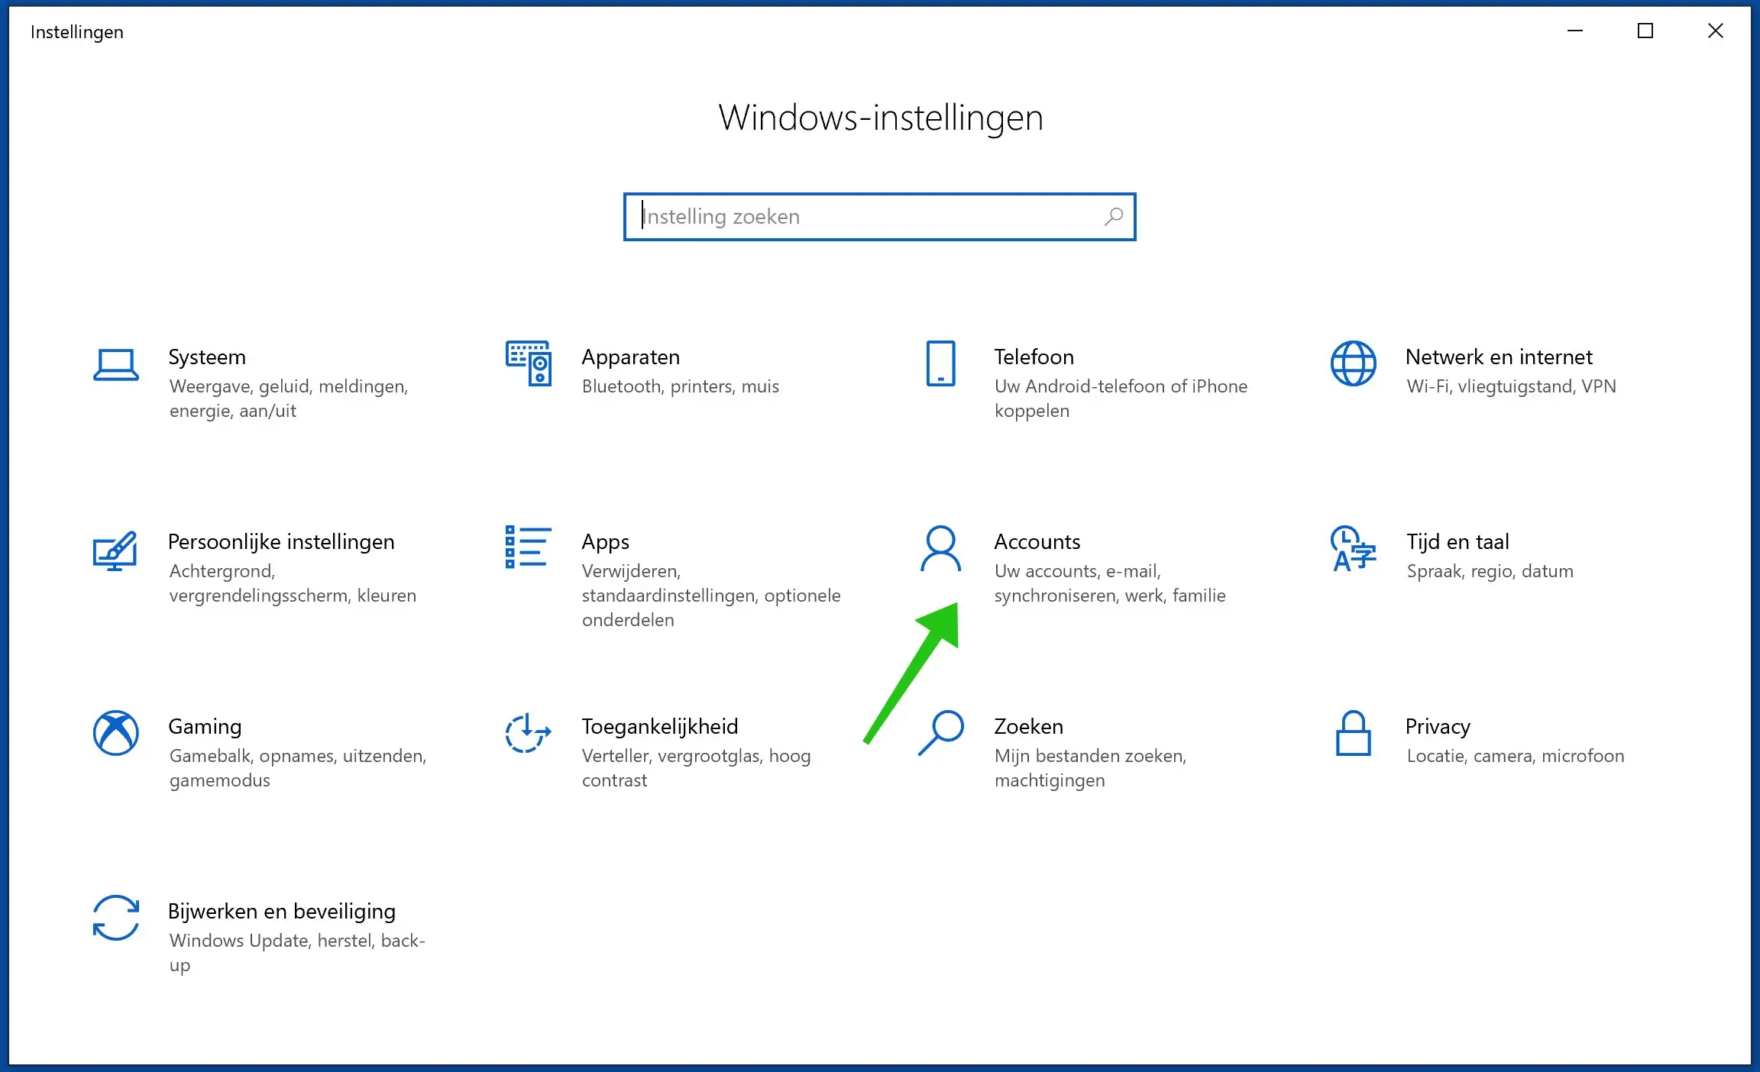The width and height of the screenshot is (1760, 1072).
Task: Open the Apps list icon
Action: click(x=528, y=547)
